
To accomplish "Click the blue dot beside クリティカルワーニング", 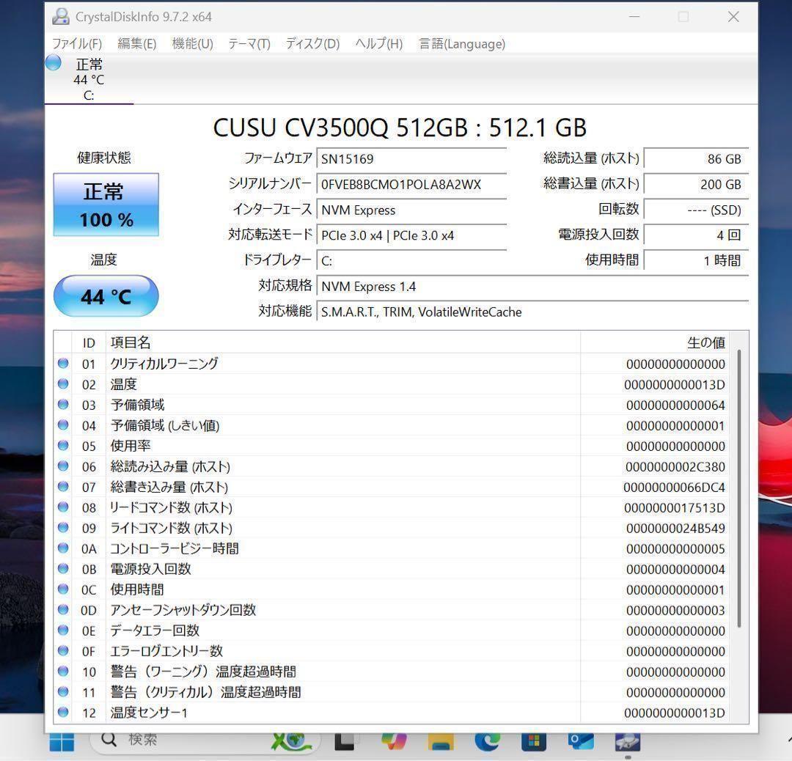I will click(63, 364).
